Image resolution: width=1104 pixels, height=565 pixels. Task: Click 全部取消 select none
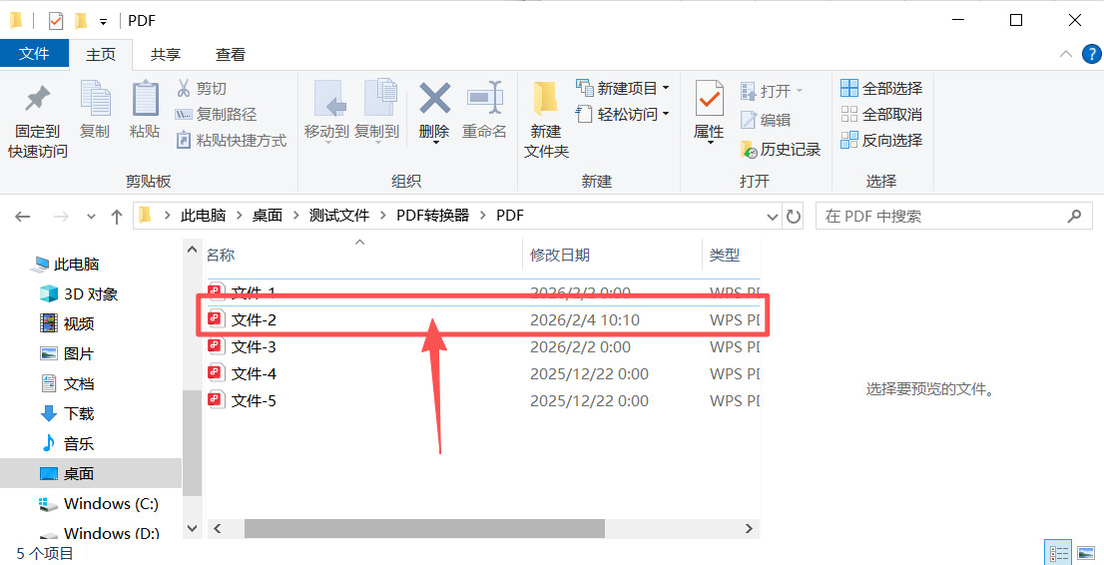tap(881, 114)
